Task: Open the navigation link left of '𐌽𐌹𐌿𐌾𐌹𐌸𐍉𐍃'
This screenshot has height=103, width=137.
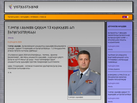Action: point(13,17)
